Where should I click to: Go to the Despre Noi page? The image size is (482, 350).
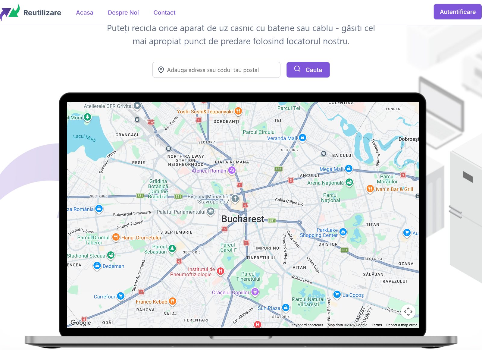123,13
